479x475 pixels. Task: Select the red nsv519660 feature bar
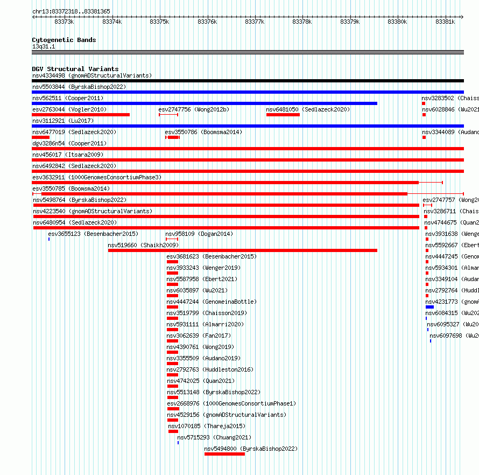point(243,250)
